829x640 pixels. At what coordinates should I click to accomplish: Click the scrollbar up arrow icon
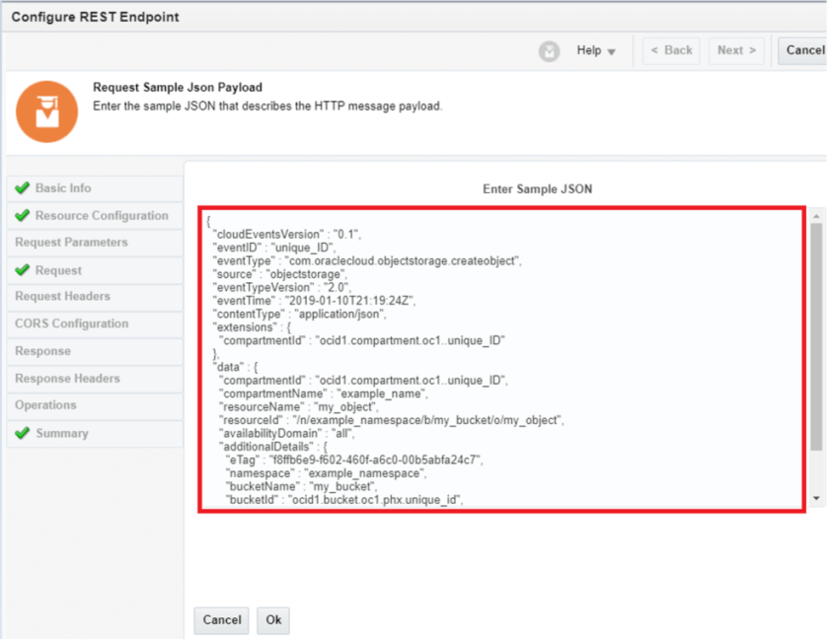pyautogui.click(x=817, y=216)
